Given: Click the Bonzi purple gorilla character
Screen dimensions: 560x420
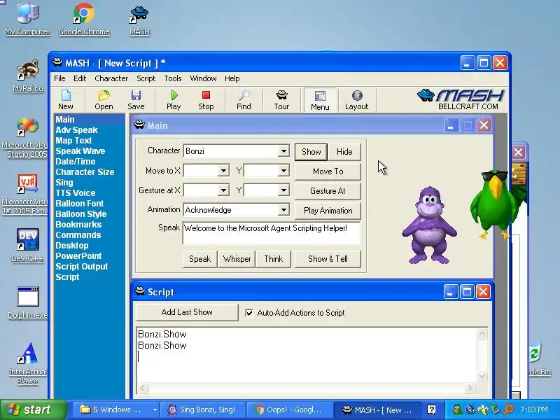Looking at the screenshot, I should (429, 225).
